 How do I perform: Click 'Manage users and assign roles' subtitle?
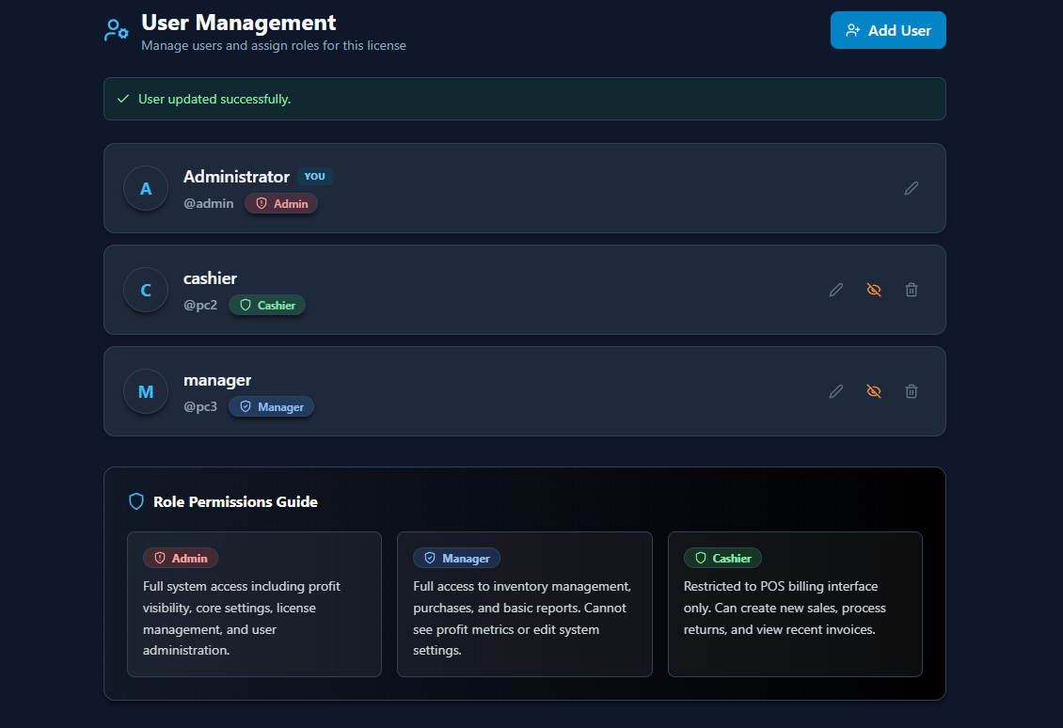click(x=274, y=45)
